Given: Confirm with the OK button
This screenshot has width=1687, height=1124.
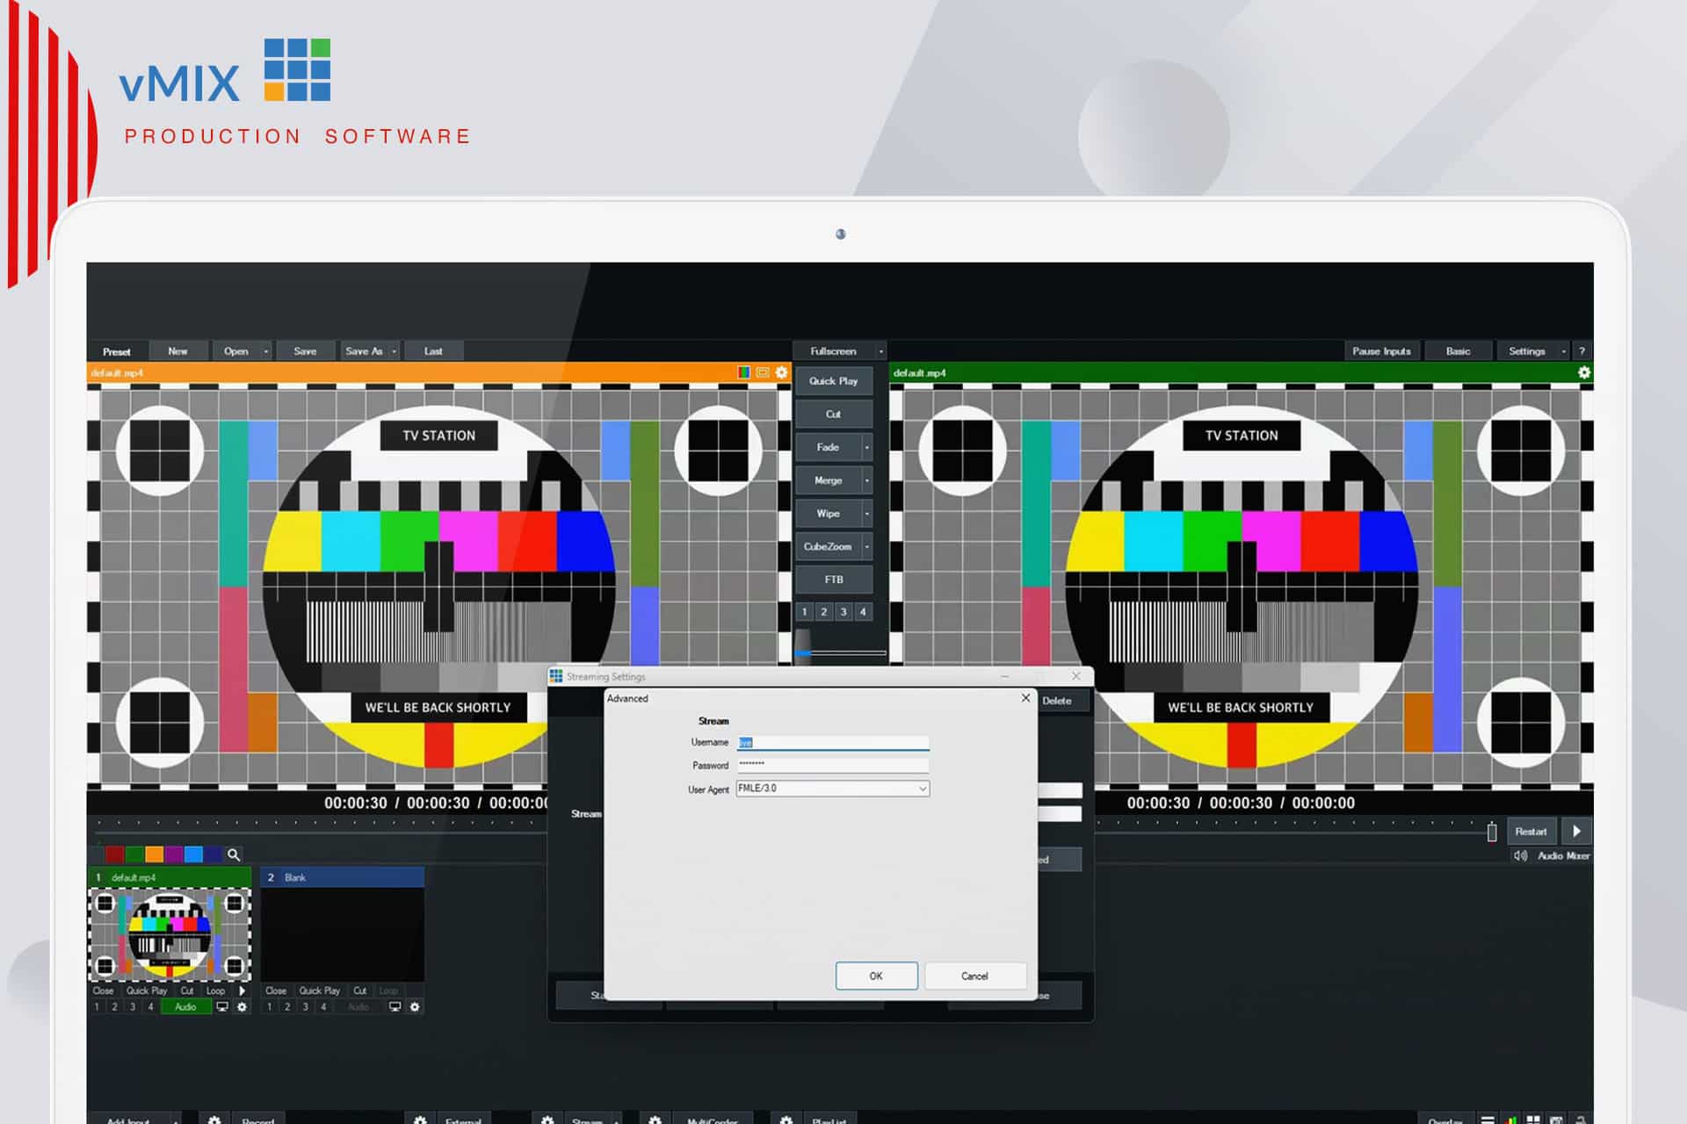Looking at the screenshot, I should [876, 976].
